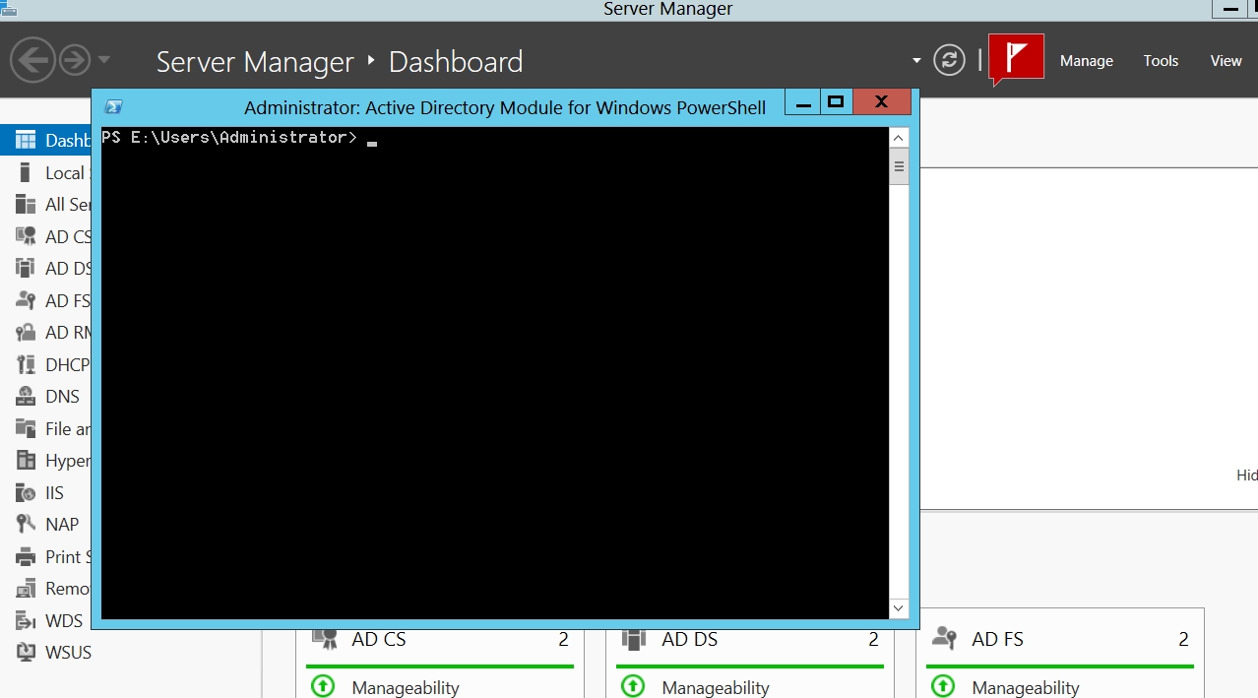
Task: Open the NAP role page
Action: click(x=61, y=525)
